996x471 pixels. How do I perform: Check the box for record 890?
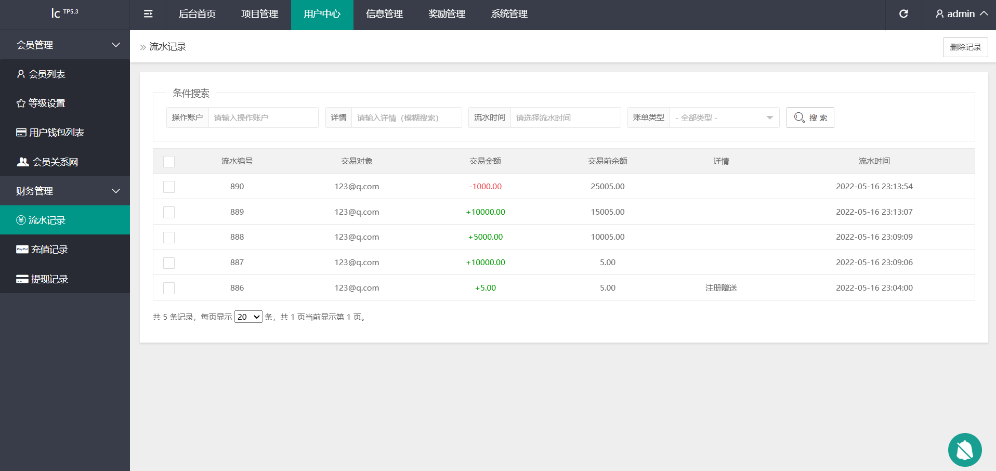tap(169, 187)
